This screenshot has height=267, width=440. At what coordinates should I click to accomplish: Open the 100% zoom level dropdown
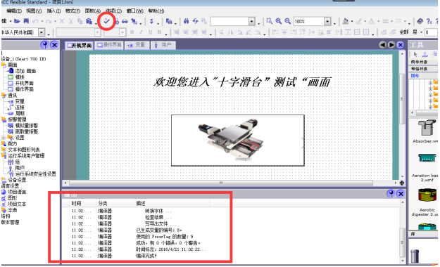(327, 21)
